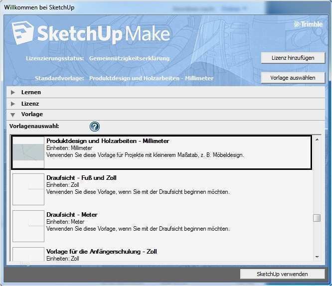Screen dimensions: 332x286
Task: Select Produktdesign und Holzarbeiten Millimeter thumbnail
Action: tap(28, 152)
